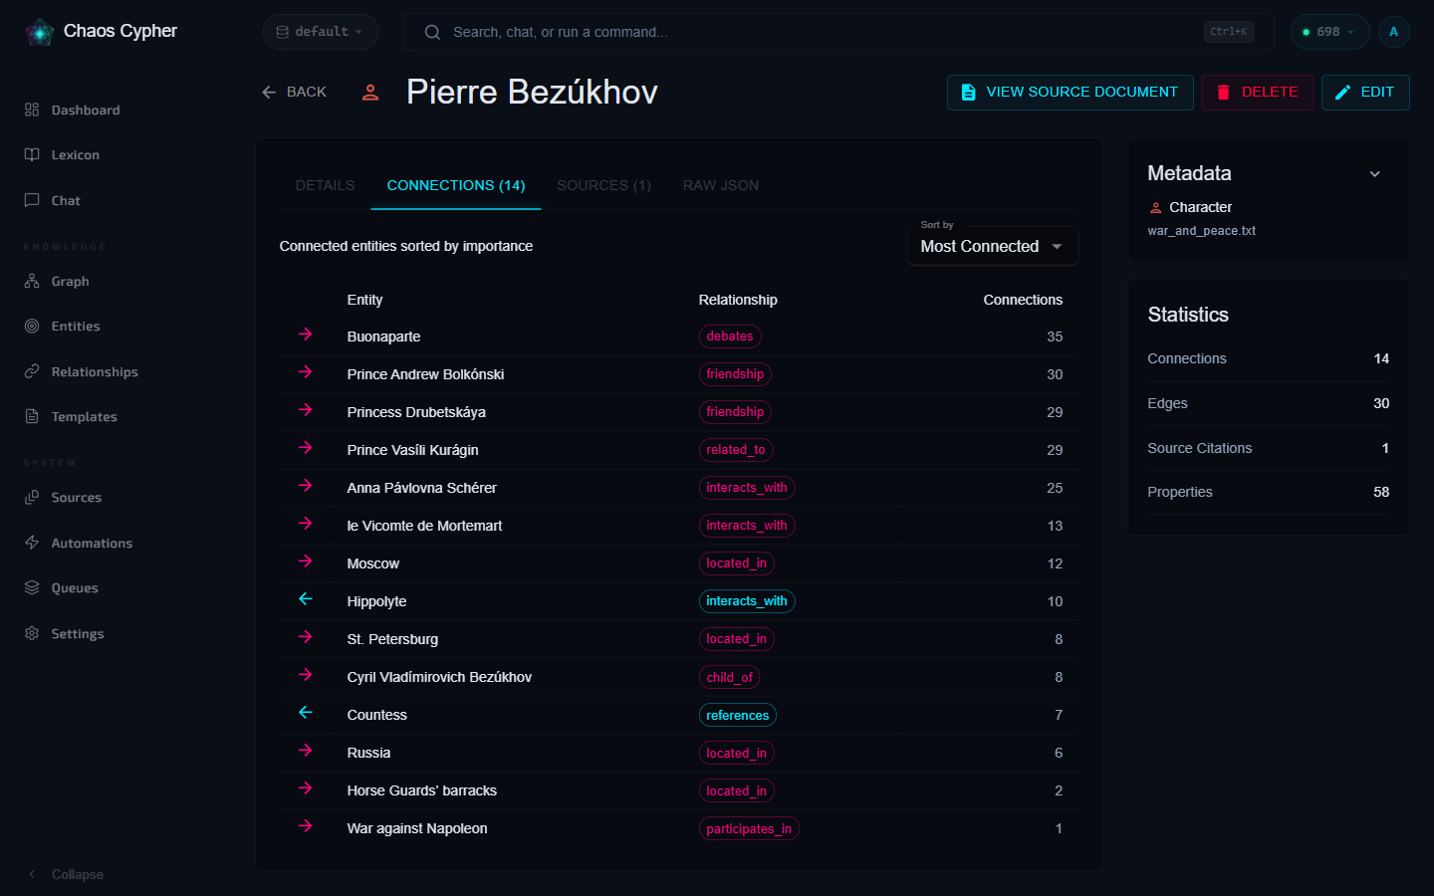
Task: Click the Edges value 30 in Statistics
Action: (x=1381, y=403)
